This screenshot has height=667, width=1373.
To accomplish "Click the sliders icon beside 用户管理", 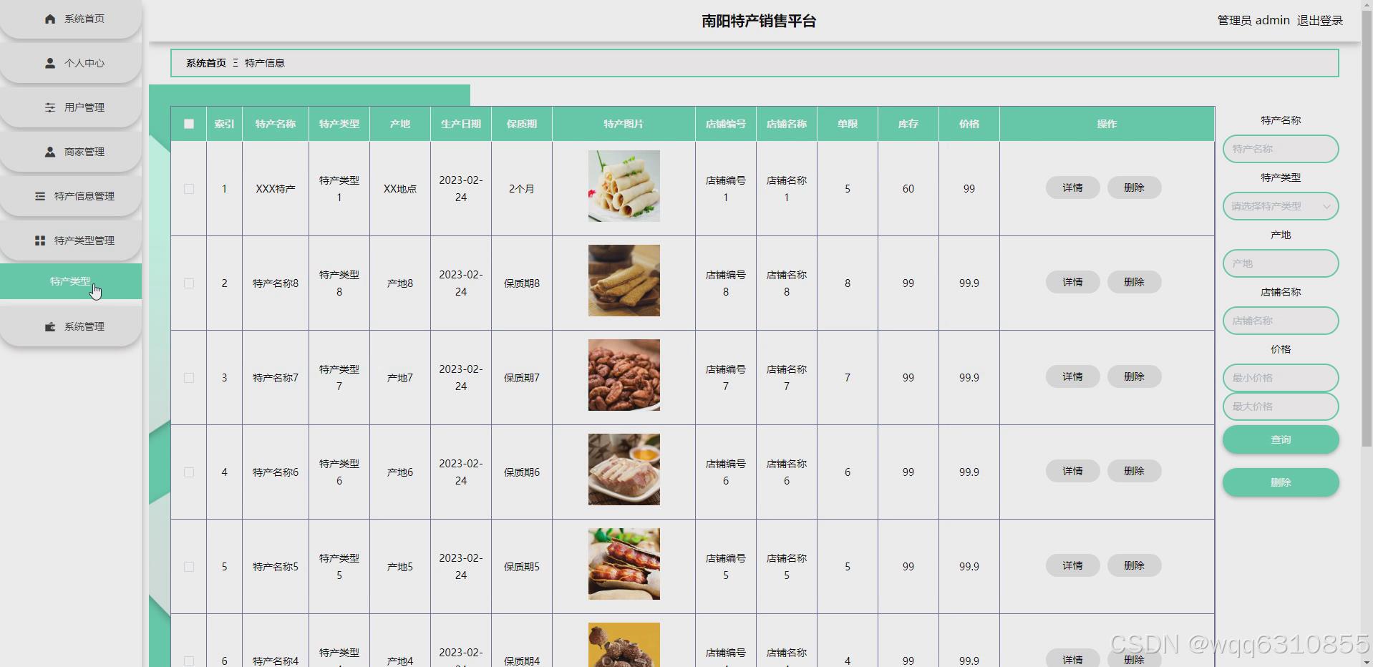I will 50,108.
